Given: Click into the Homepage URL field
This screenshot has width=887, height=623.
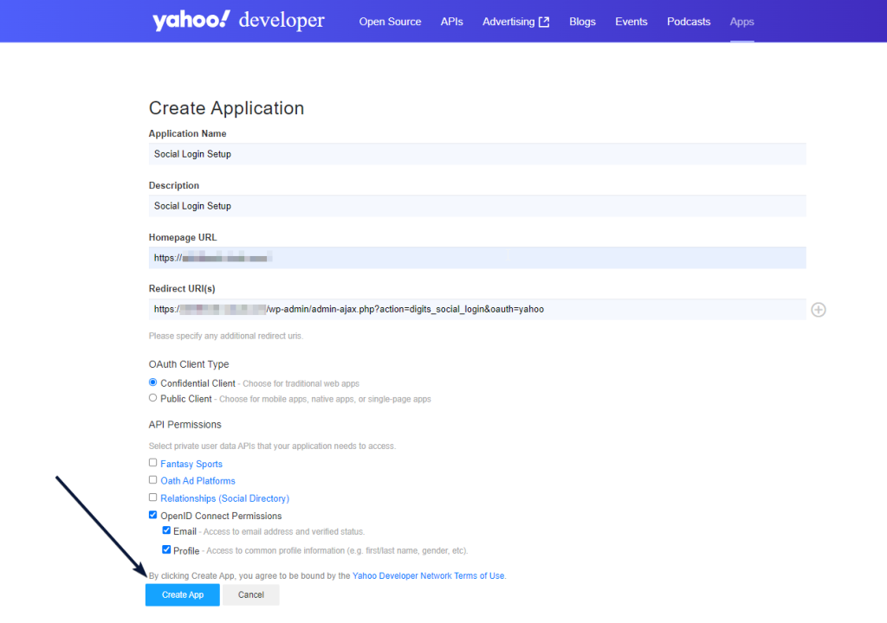Looking at the screenshot, I should (x=476, y=258).
